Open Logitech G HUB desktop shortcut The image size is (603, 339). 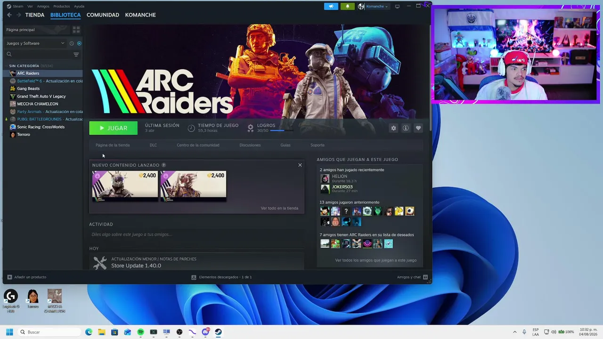11,300
